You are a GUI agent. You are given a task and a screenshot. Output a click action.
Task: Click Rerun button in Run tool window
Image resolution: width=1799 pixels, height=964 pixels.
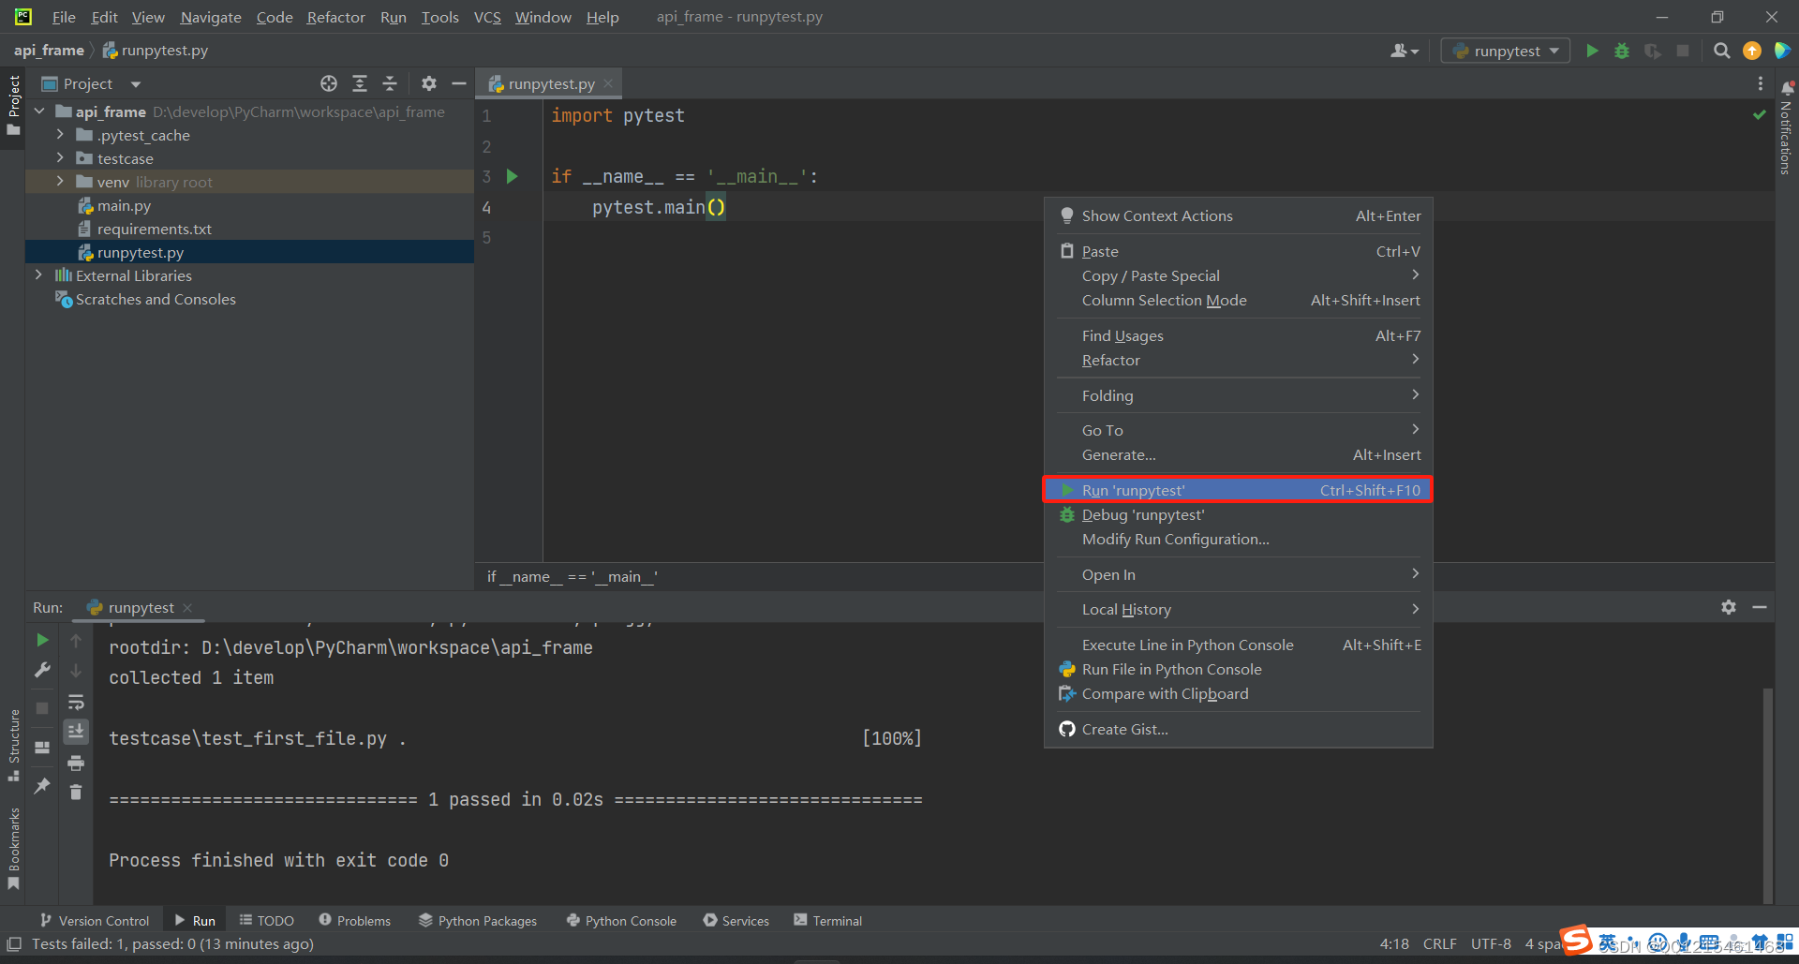pos(42,640)
